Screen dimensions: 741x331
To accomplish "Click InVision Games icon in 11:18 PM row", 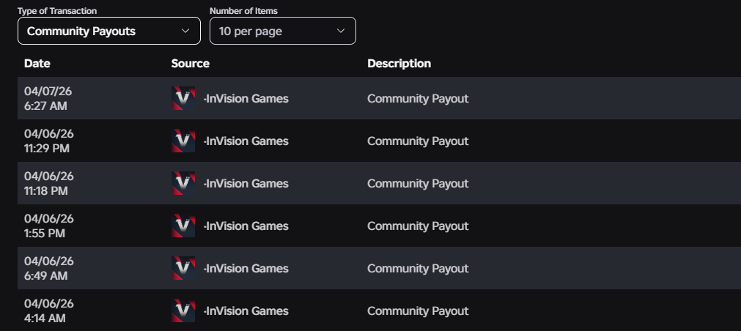I will click(x=183, y=183).
